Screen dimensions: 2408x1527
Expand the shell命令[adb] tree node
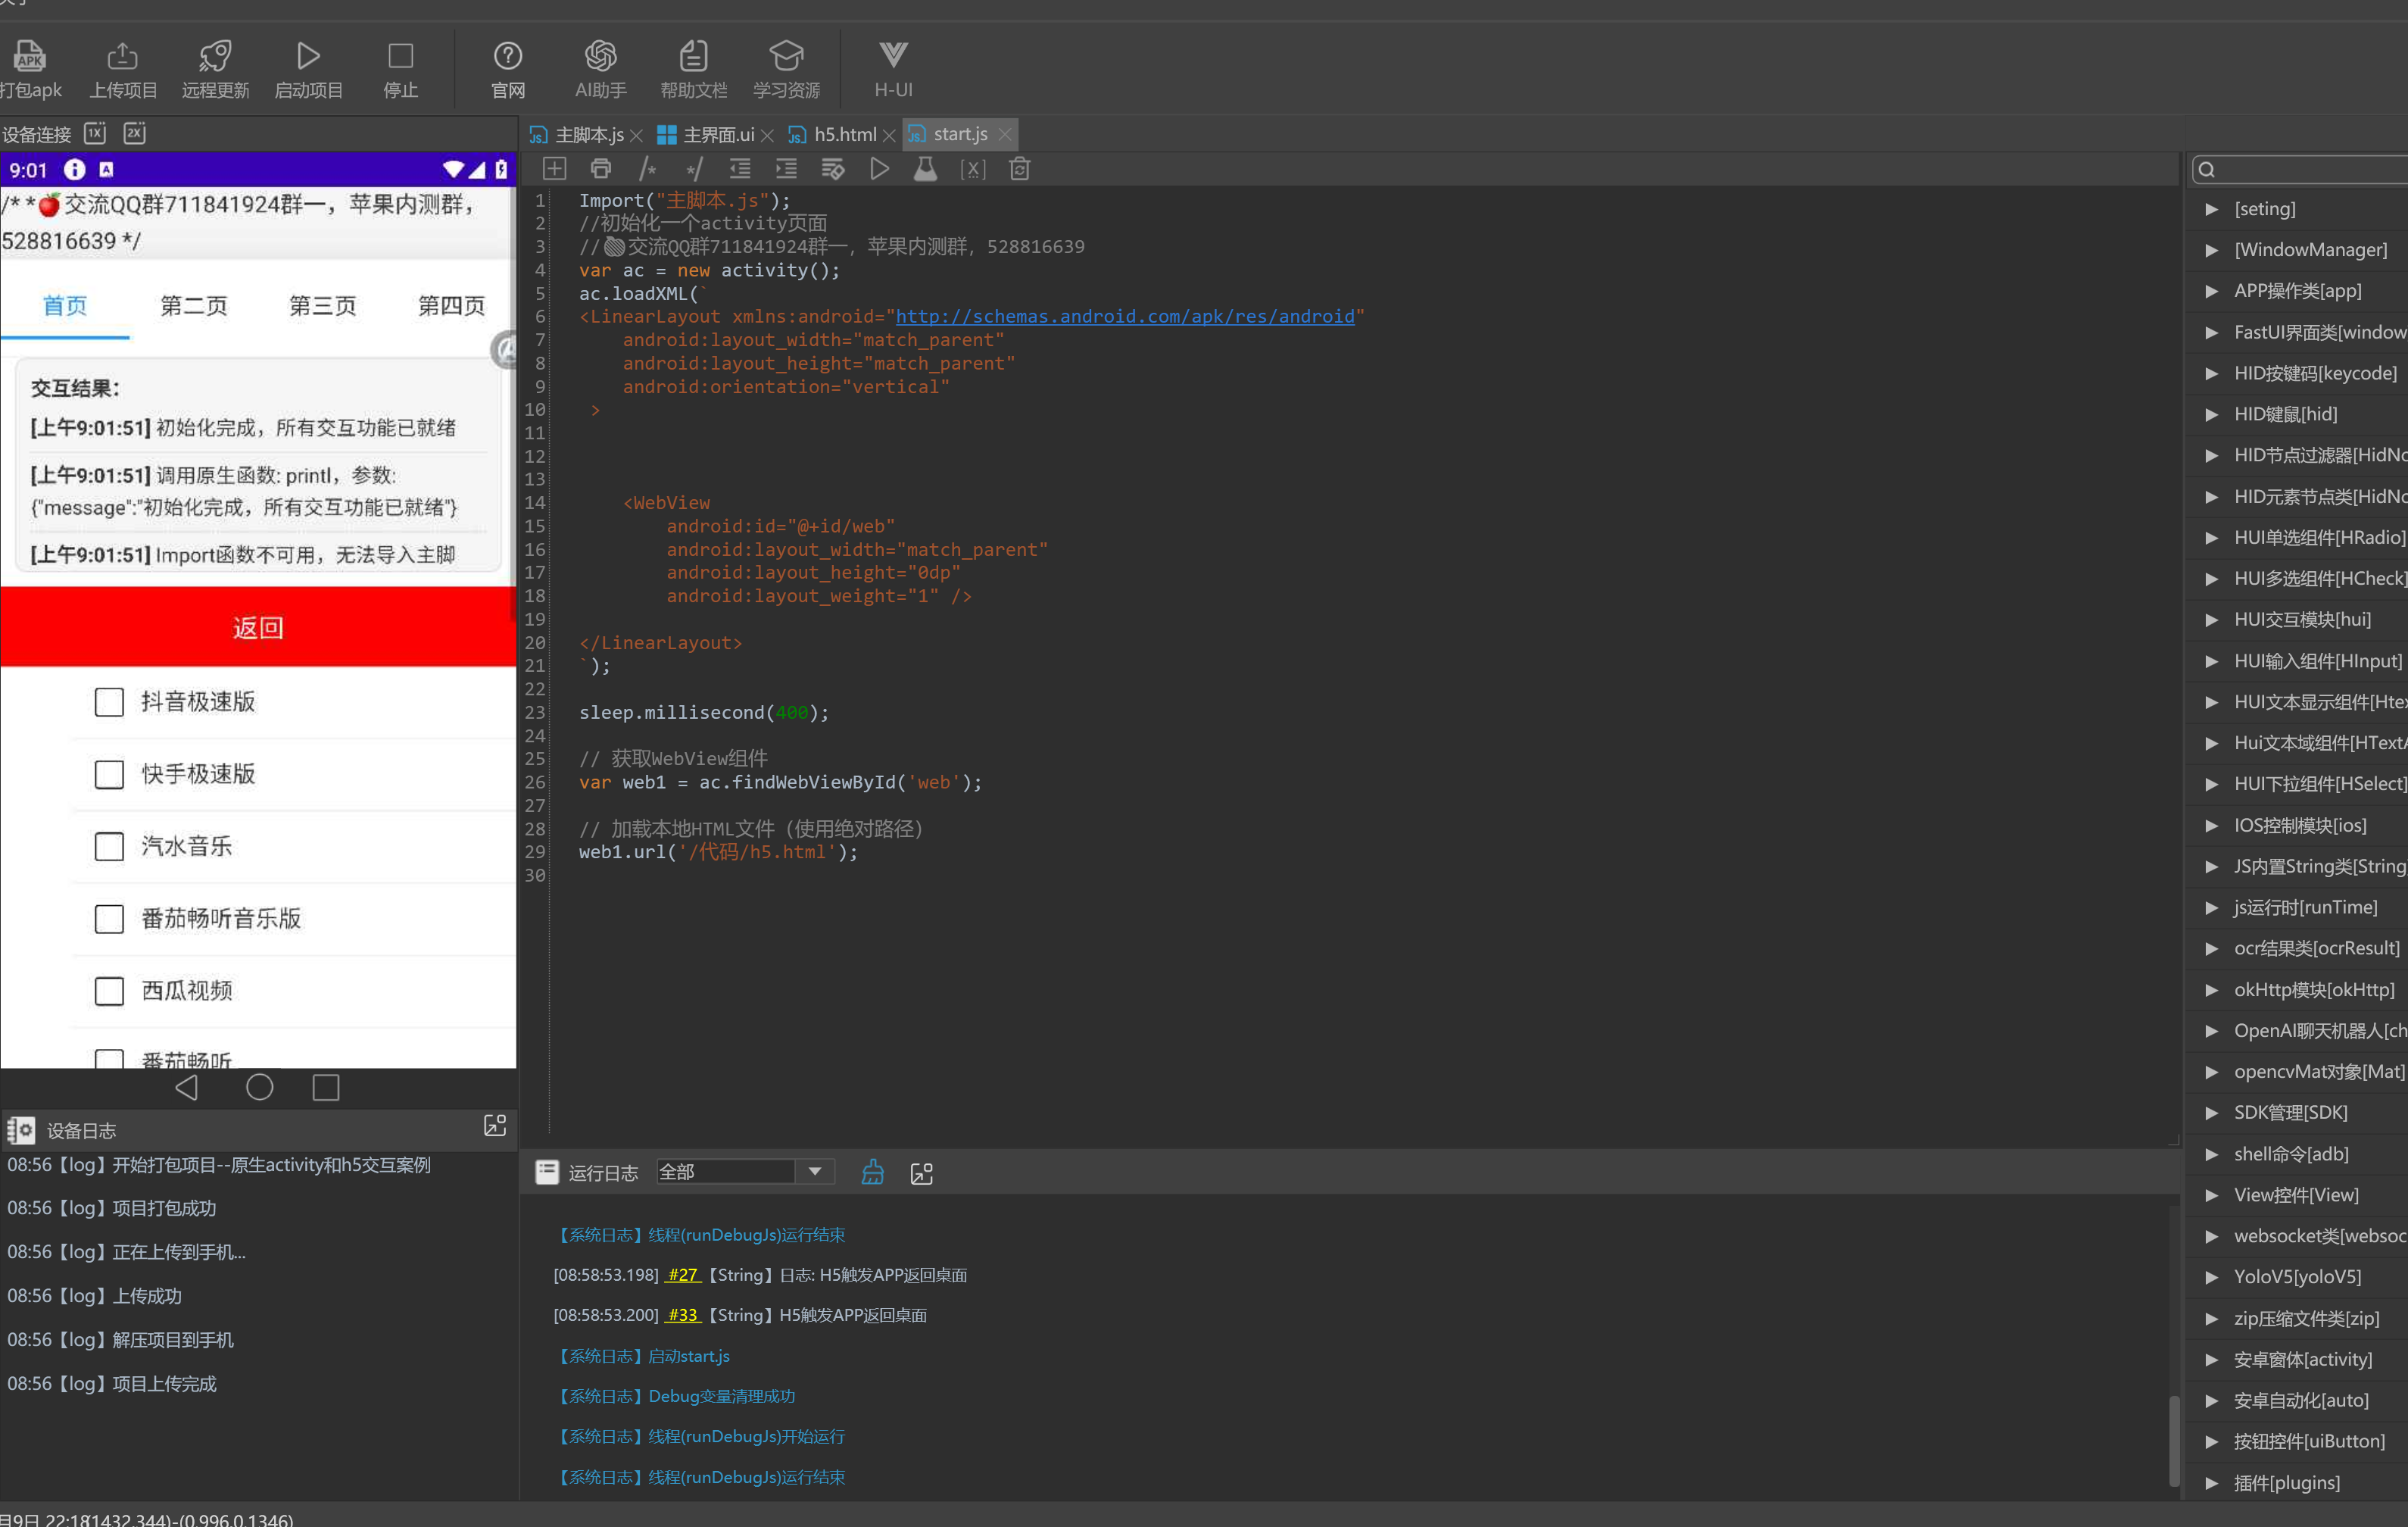[x=2211, y=1154]
